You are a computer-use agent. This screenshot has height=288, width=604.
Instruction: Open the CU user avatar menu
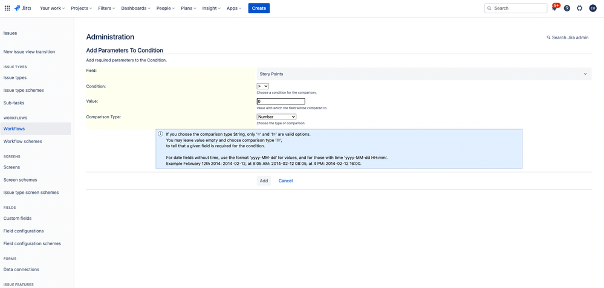pyautogui.click(x=593, y=8)
